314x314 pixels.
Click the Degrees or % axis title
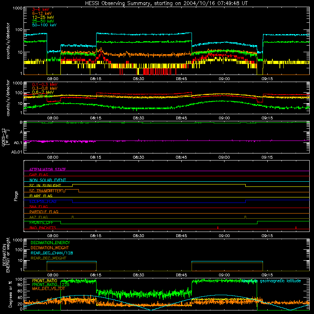pos(10,294)
